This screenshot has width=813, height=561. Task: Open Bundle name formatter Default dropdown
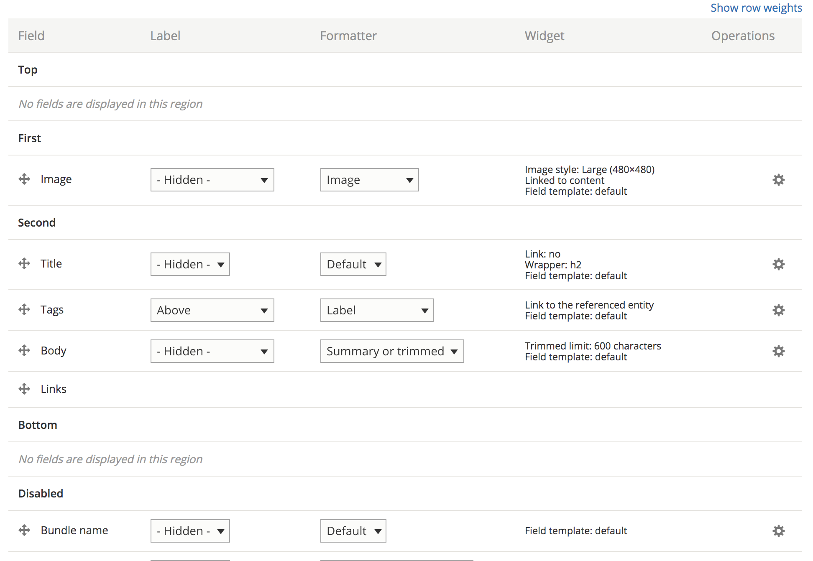(x=353, y=531)
